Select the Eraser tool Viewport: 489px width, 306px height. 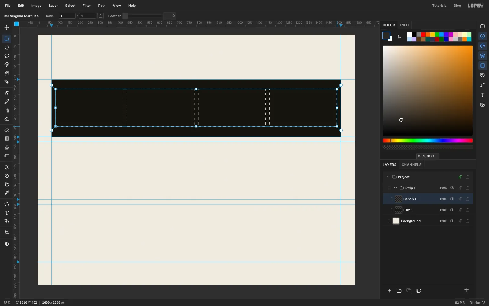tap(7, 119)
